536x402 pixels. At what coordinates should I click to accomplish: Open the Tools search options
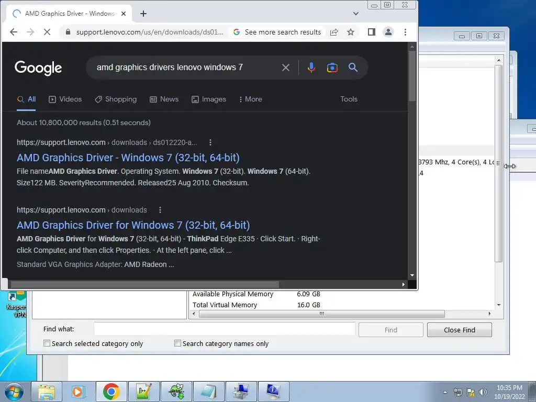click(x=349, y=99)
